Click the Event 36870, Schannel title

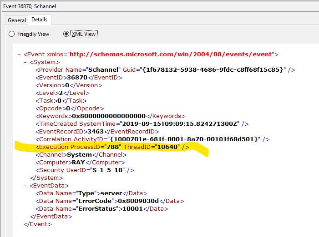[30, 6]
